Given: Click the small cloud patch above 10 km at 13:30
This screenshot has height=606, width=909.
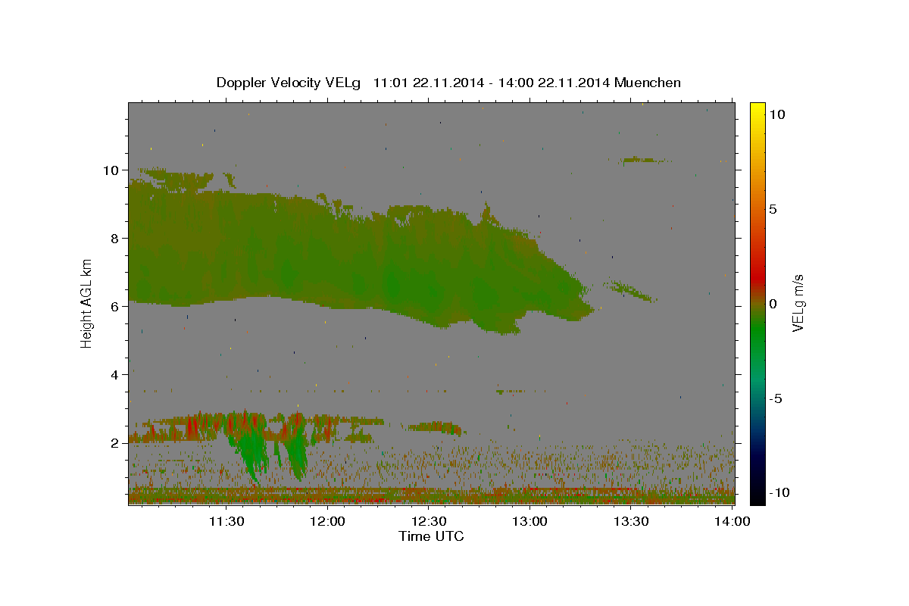Looking at the screenshot, I should pyautogui.click(x=644, y=160).
